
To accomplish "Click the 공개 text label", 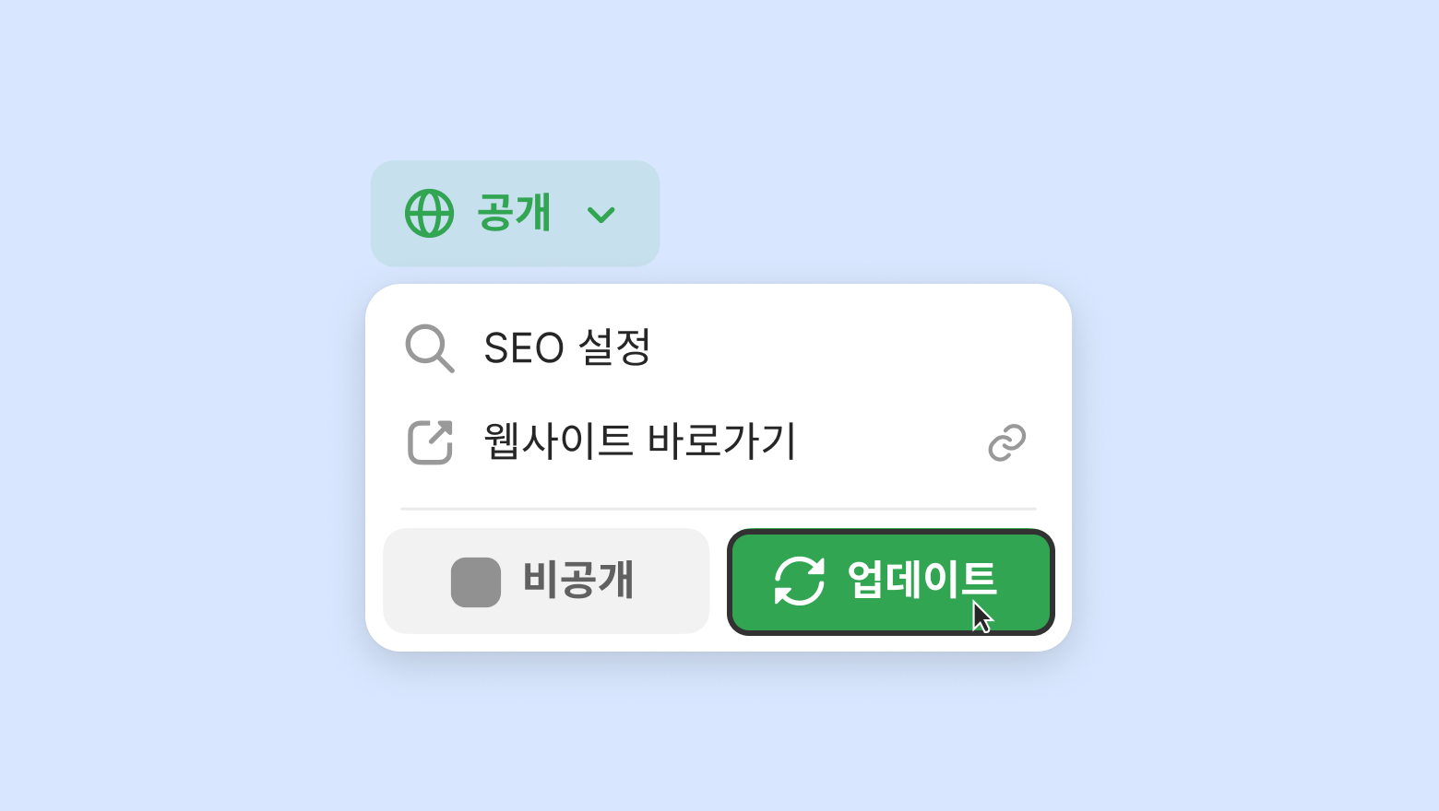I will point(514,213).
